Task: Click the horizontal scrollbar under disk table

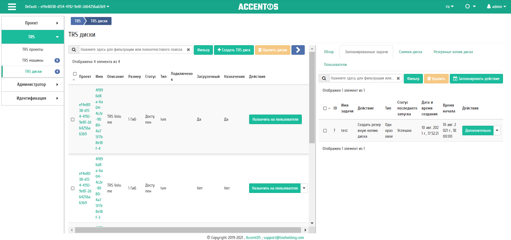Action: pos(188,230)
